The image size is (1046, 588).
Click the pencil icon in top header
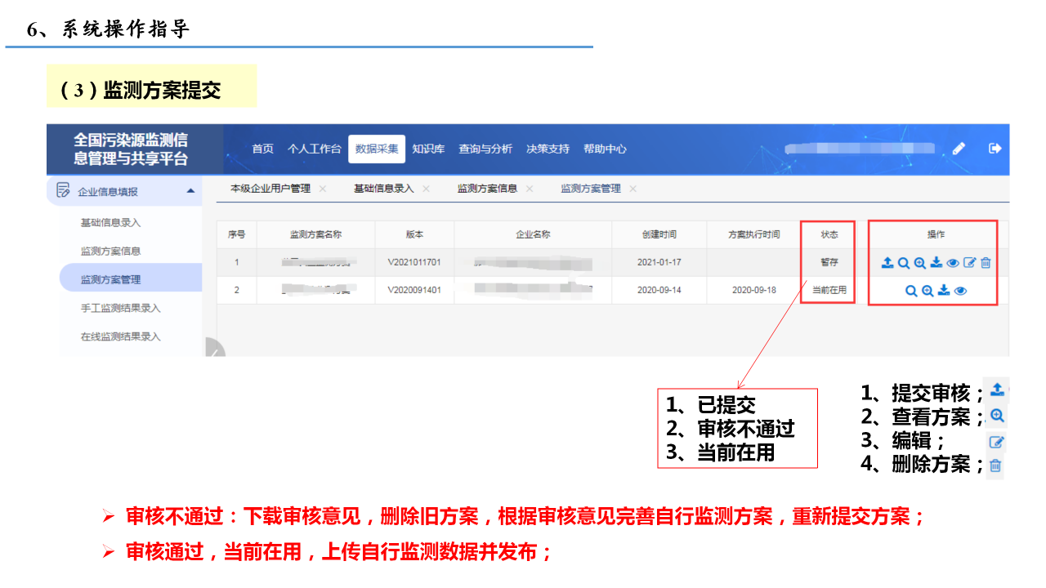point(959,149)
